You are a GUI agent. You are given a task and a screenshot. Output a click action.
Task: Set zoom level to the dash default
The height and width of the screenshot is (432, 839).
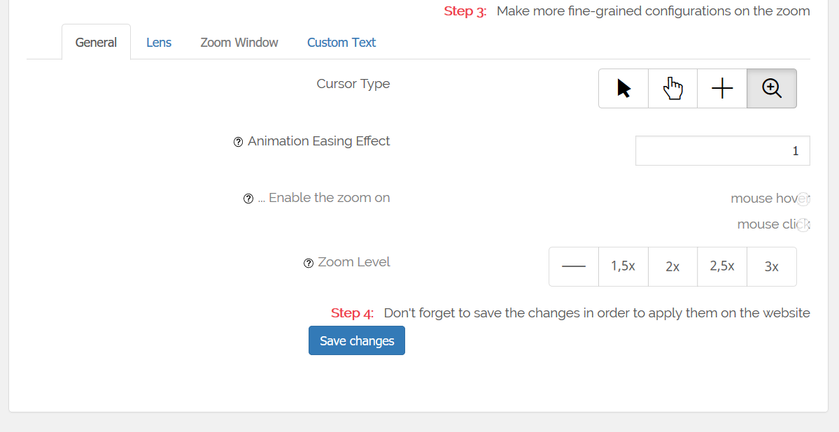(574, 266)
